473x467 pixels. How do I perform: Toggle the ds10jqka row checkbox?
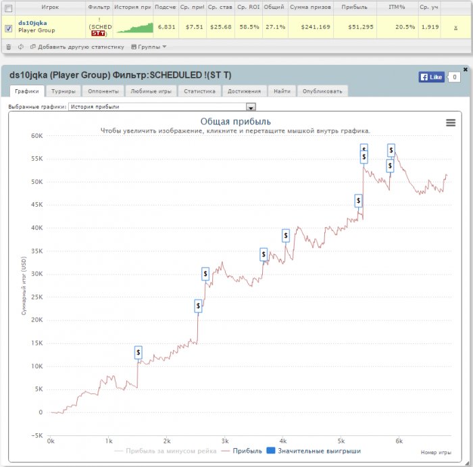click(x=9, y=28)
